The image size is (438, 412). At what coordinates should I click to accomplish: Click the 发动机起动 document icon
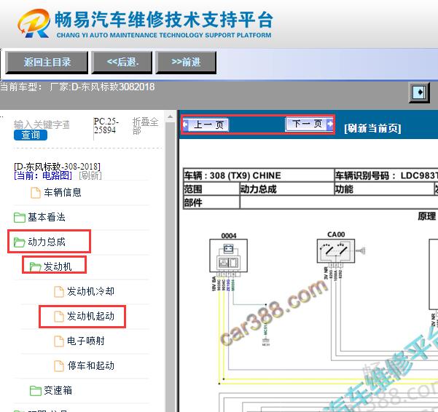point(58,317)
